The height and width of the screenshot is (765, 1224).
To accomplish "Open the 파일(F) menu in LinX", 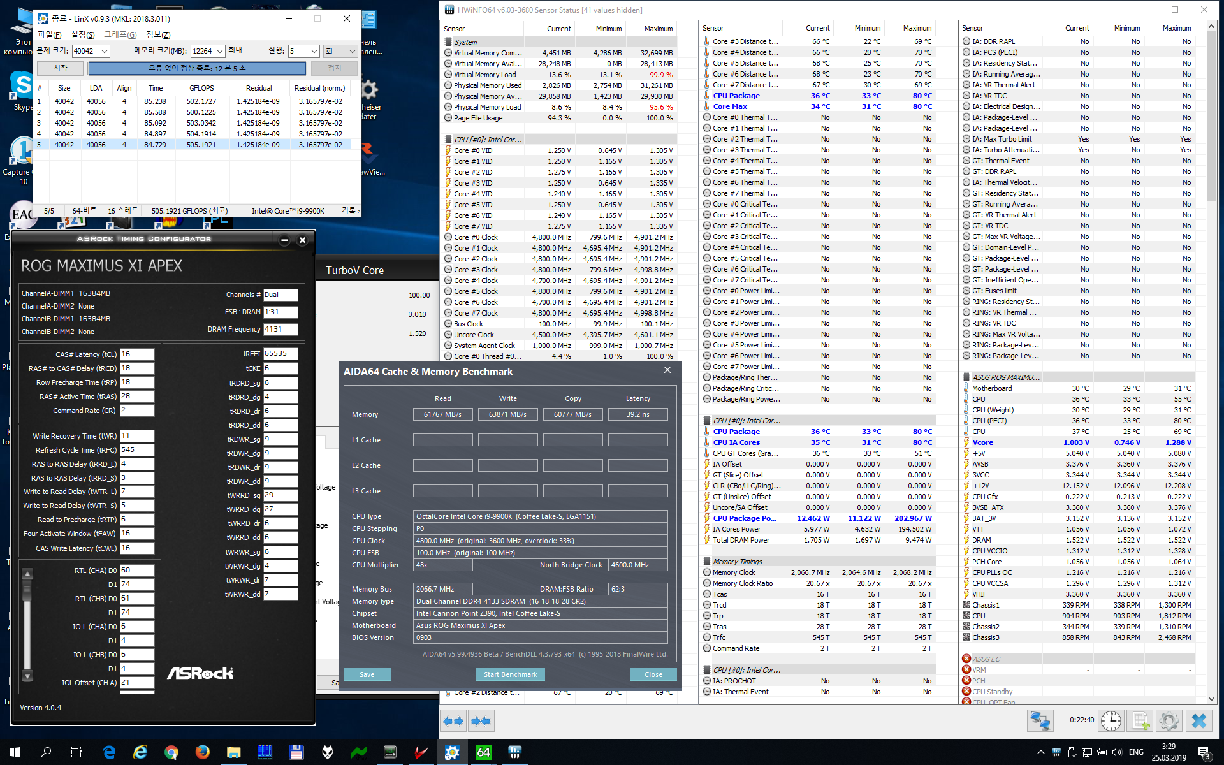I will click(49, 34).
